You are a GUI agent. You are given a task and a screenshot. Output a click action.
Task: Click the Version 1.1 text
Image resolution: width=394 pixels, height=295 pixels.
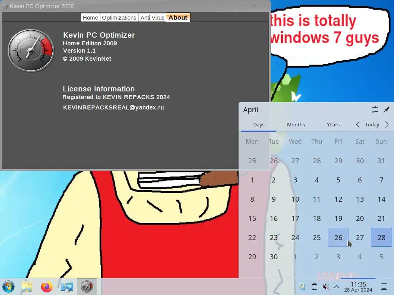[x=79, y=51]
